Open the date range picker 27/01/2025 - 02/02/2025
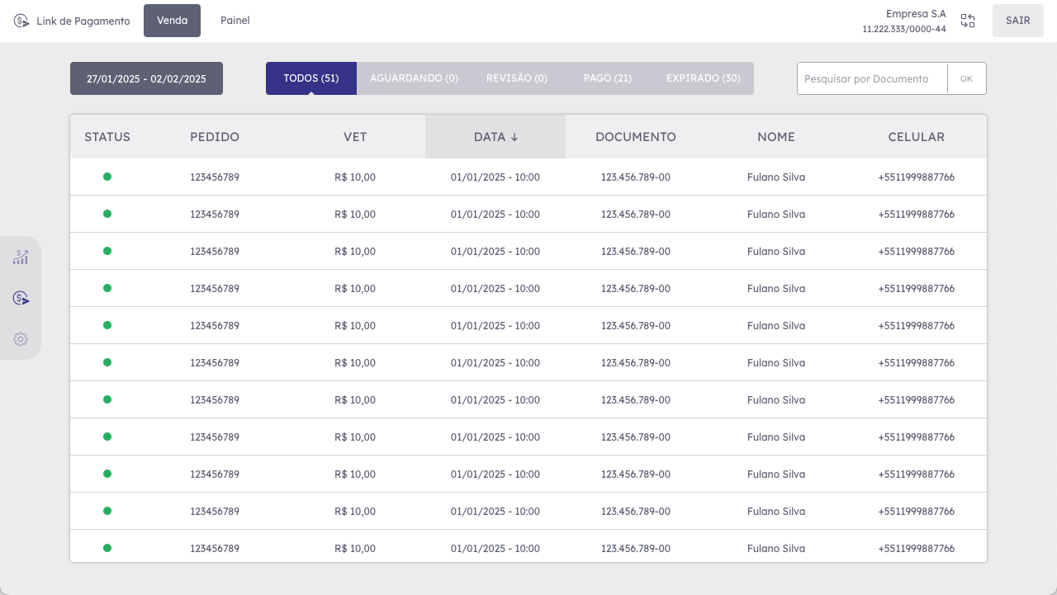 tap(146, 78)
